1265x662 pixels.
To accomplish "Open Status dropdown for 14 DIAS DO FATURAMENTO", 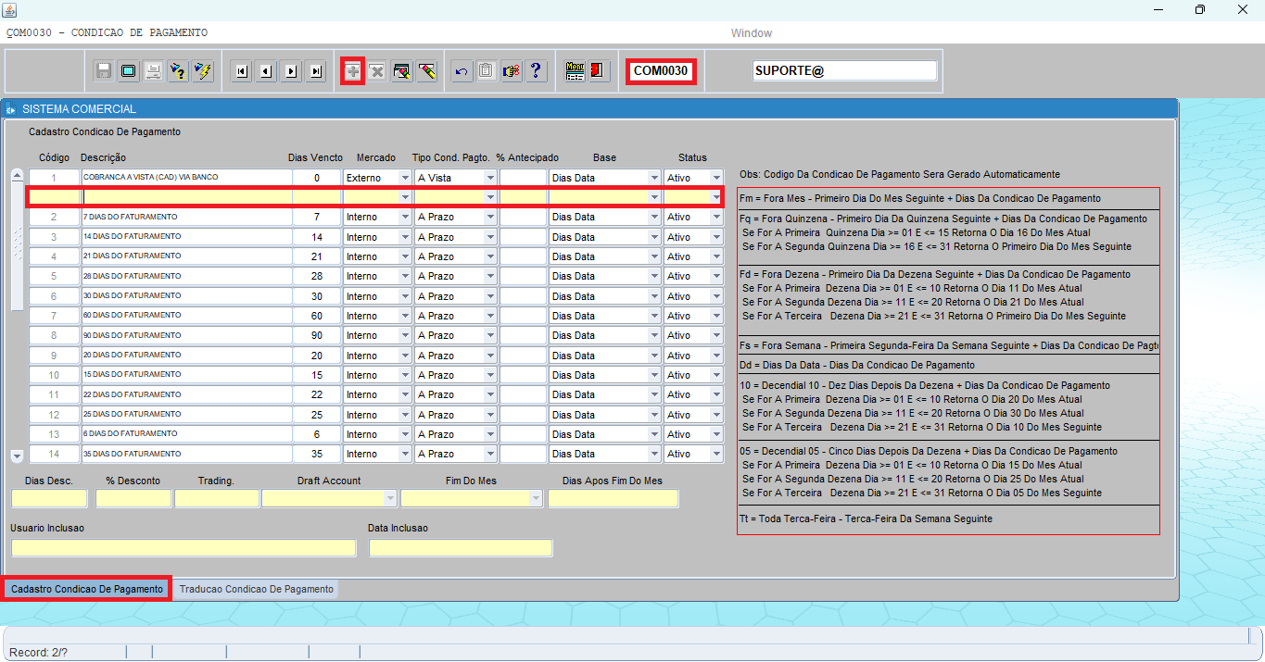I will coord(716,237).
